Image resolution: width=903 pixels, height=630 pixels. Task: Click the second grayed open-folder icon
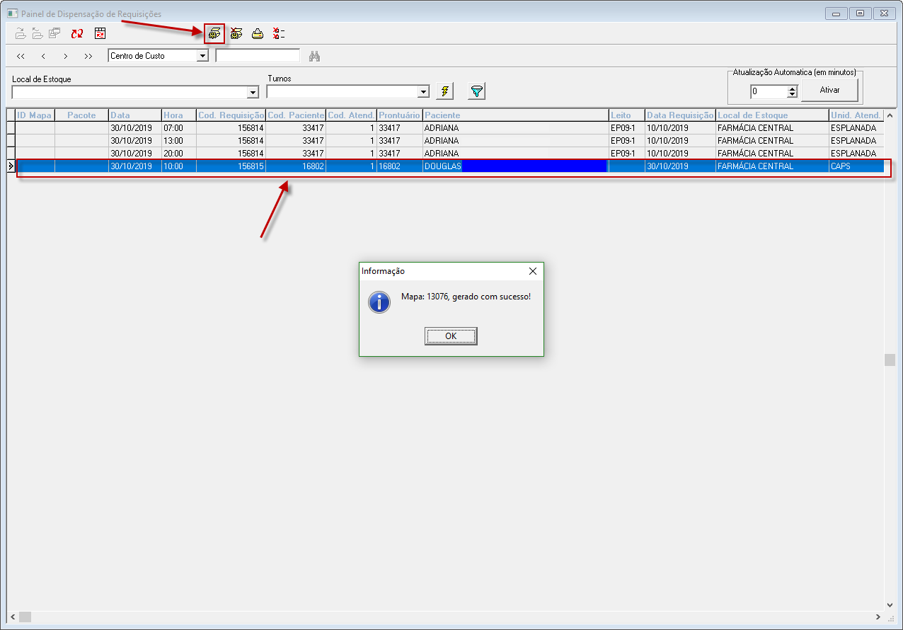(x=38, y=33)
